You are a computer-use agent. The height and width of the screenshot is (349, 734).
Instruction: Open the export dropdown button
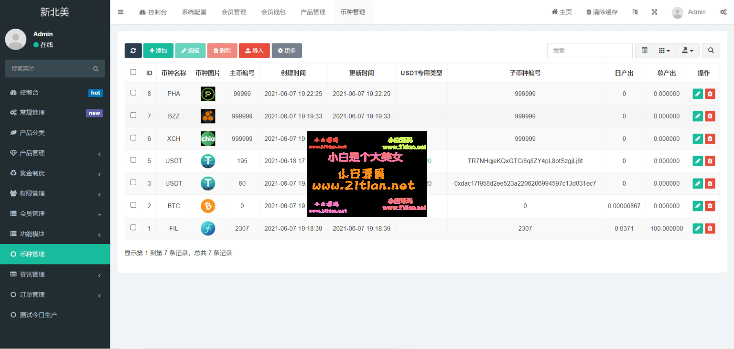pyautogui.click(x=688, y=51)
